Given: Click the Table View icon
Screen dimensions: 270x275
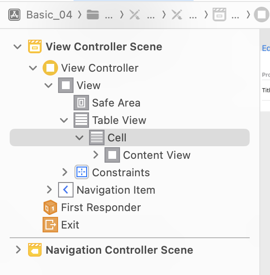Looking at the screenshot, I should point(81,120).
